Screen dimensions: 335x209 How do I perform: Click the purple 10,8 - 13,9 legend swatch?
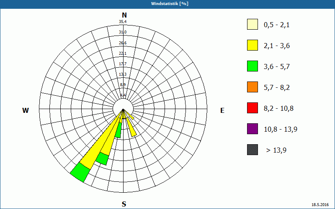[253, 129]
